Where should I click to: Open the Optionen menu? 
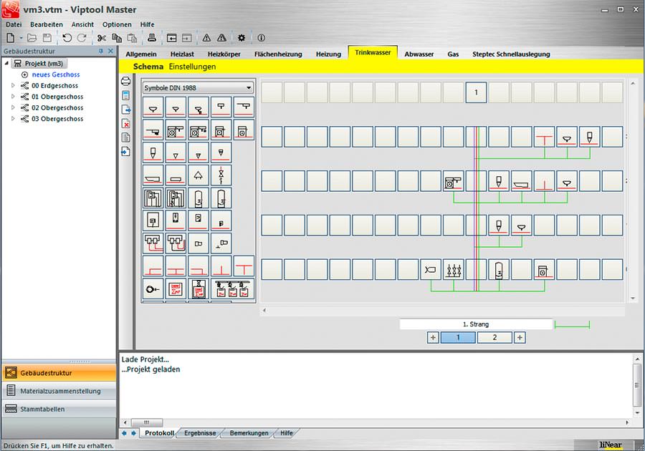click(x=117, y=24)
